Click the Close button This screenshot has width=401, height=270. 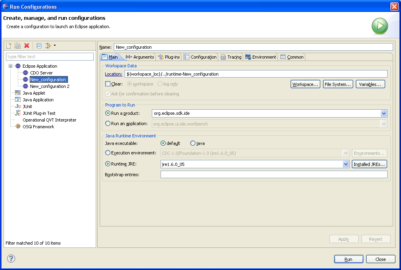coord(381,259)
